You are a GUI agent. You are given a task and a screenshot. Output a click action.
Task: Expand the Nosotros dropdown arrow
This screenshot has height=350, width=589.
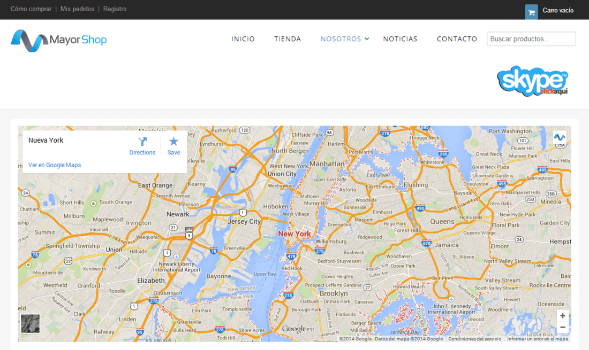point(367,38)
